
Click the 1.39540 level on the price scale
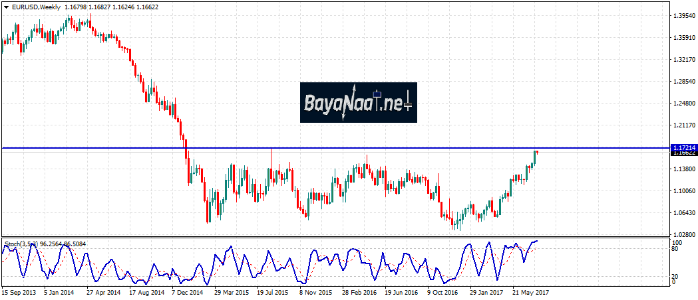pos(683,15)
